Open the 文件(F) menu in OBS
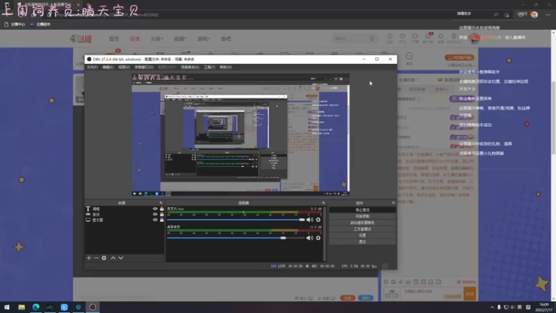The height and width of the screenshot is (313, 556). 92,67
